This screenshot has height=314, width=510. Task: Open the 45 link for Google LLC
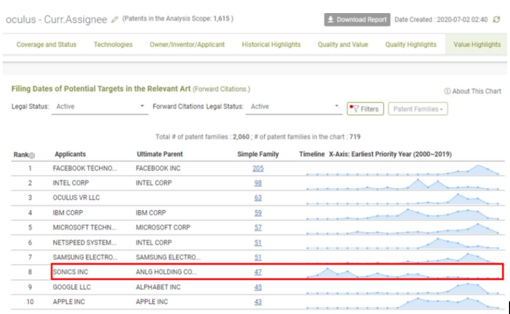coord(258,287)
